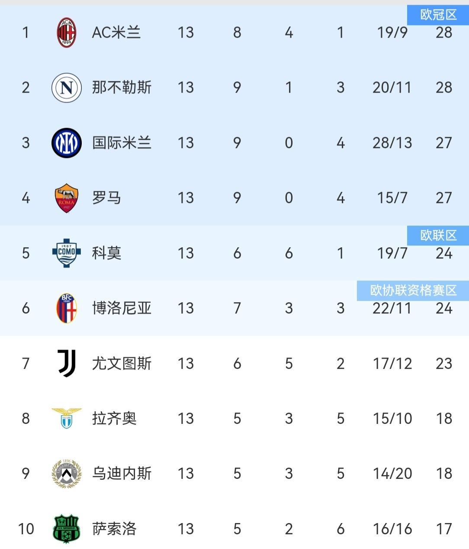Open team name AC米兰
Viewport: 469px width, 549px height.
point(116,33)
